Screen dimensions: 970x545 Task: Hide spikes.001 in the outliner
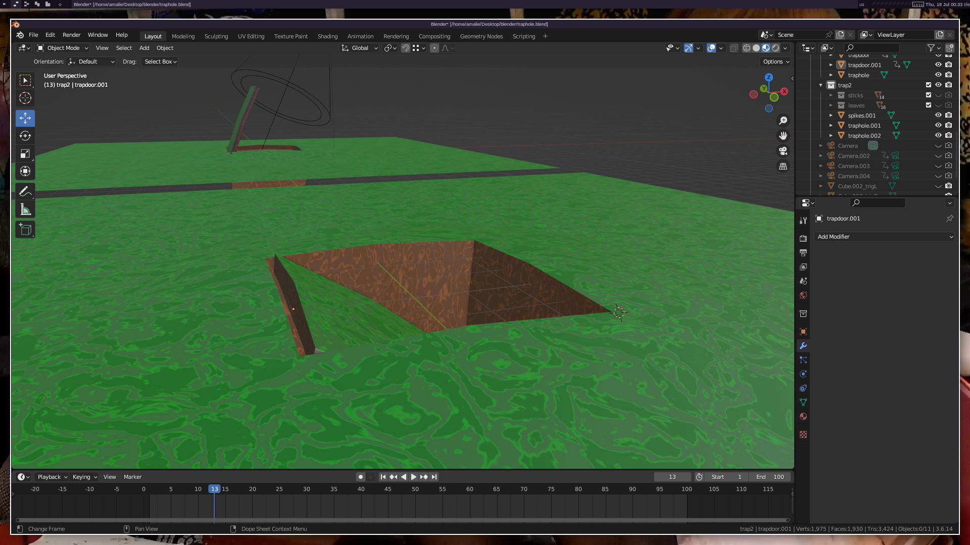point(938,115)
